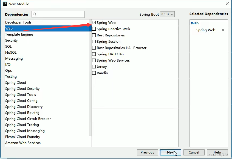The width and height of the screenshot is (232, 159).
Task: Select Pivotal Cloud Foundry category
Action: [x=47, y=137]
